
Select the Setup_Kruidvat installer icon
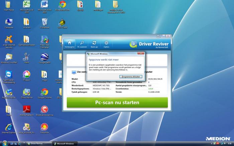point(27,128)
